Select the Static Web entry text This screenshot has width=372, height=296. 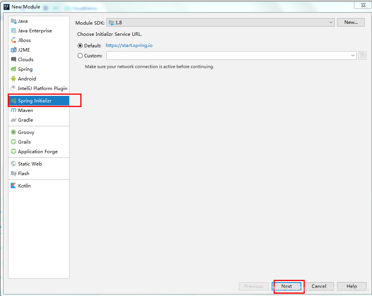click(x=30, y=164)
